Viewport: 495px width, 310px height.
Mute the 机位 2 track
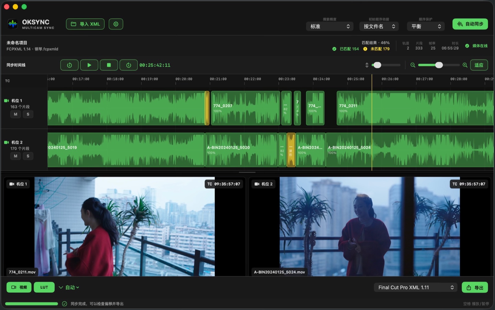[15, 156]
